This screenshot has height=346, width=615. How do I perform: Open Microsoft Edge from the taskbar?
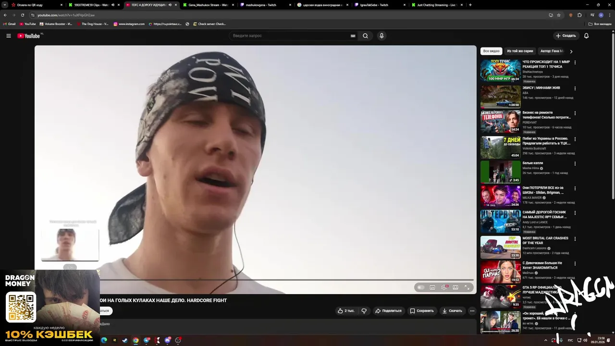pyautogui.click(x=104, y=340)
